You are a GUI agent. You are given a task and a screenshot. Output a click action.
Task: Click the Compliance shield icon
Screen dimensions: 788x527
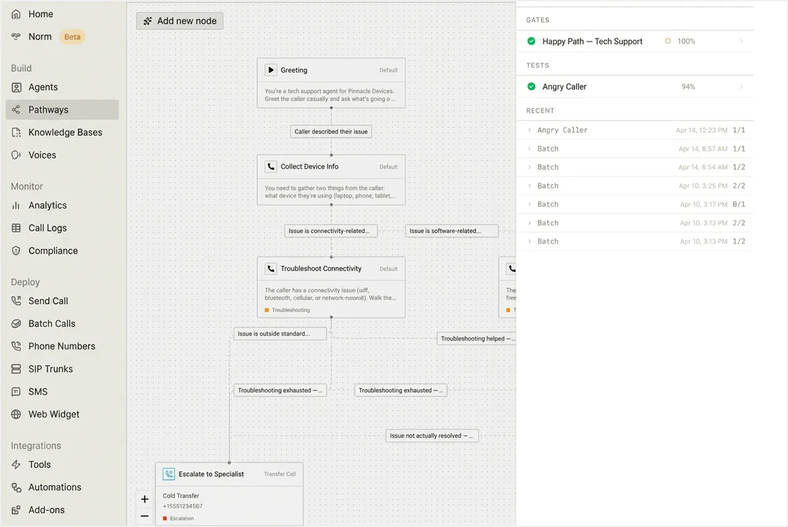click(16, 251)
